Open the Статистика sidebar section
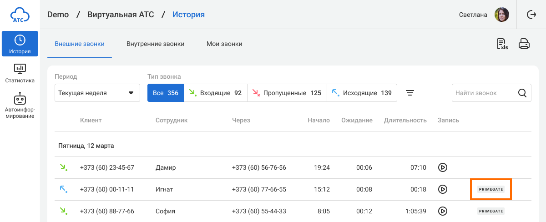This screenshot has height=222, width=546. [x=20, y=73]
